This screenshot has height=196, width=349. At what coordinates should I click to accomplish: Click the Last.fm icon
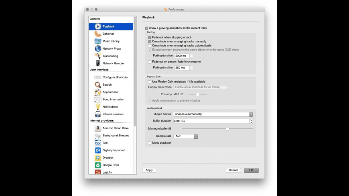[x=97, y=172]
